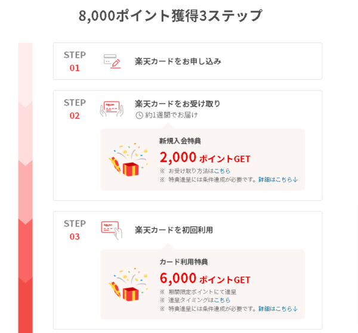The width and height of the screenshot is (358, 333).
Task: Follow 詳細はこちら link under 6,000 points
Action: 278,309
